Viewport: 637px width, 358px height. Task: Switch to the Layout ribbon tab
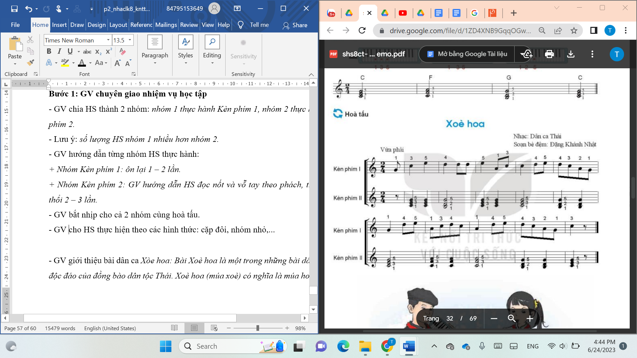tap(118, 25)
